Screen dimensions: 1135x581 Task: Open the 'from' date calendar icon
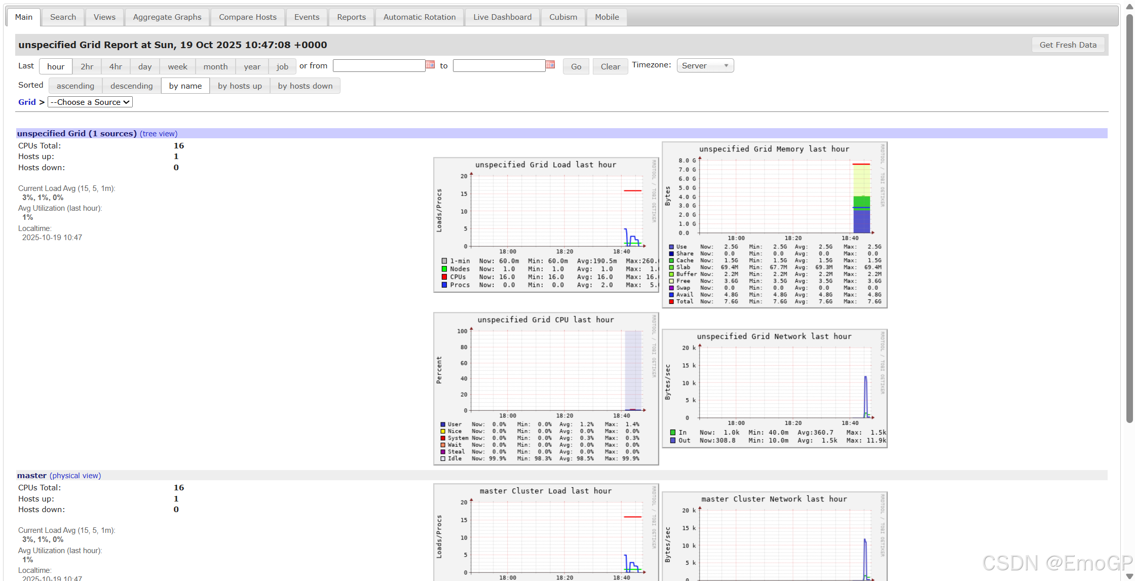click(430, 65)
